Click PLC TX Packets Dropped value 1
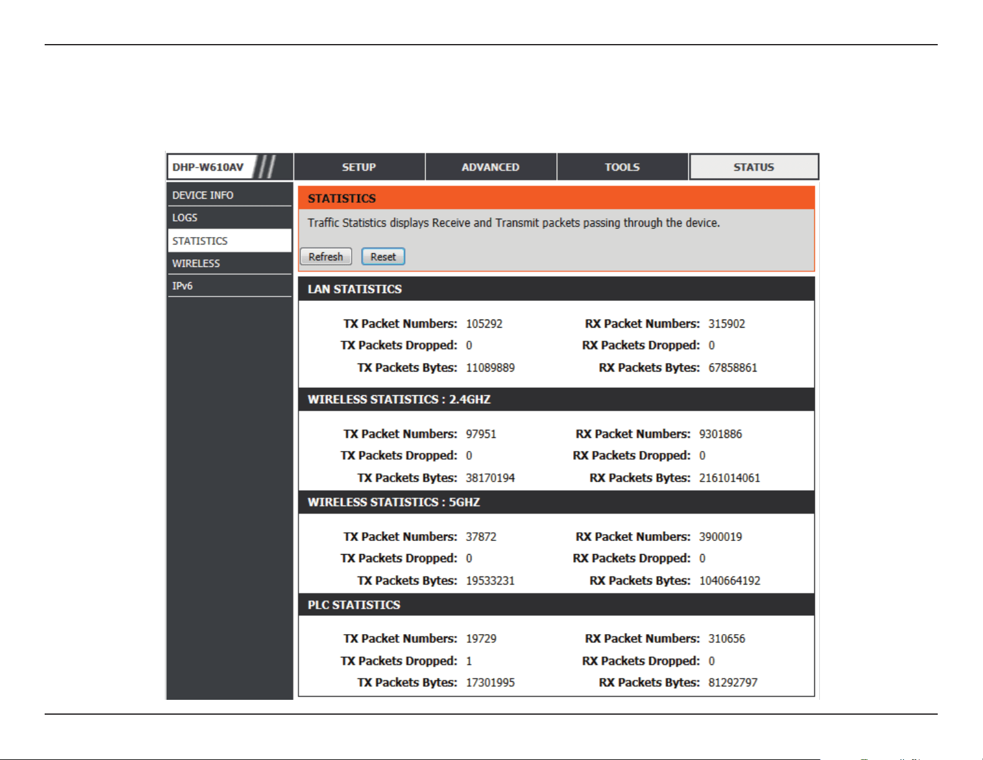 469,661
